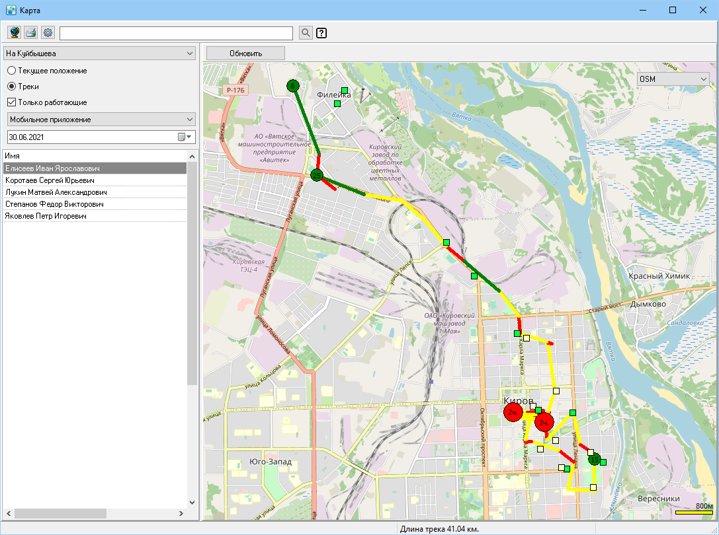Open the Мобильное приложение dropdown
The width and height of the screenshot is (719, 535).
tap(101, 119)
